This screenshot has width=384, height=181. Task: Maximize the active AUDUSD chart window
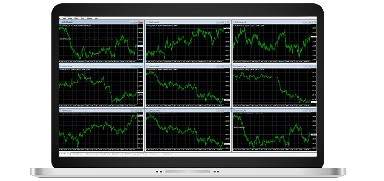click(x=136, y=22)
